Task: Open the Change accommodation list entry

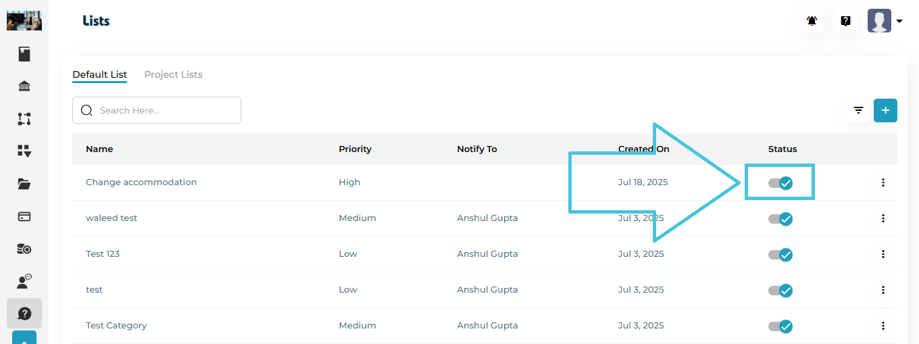Action: [x=141, y=182]
